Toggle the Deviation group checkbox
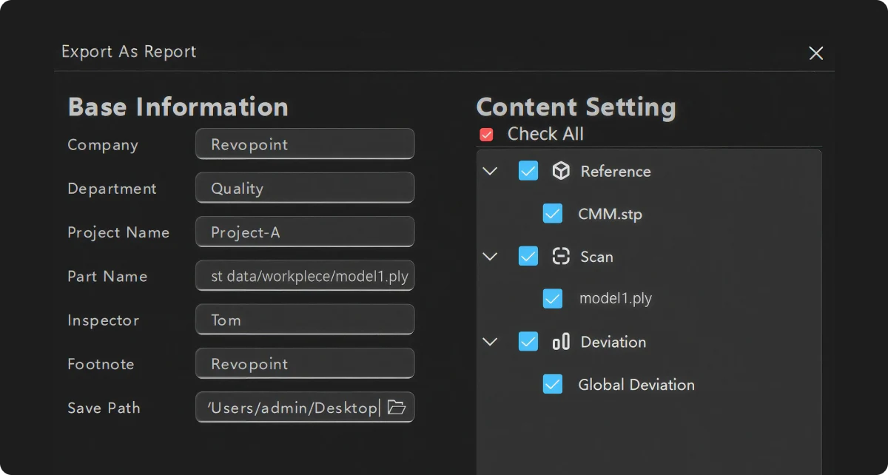 click(x=528, y=342)
